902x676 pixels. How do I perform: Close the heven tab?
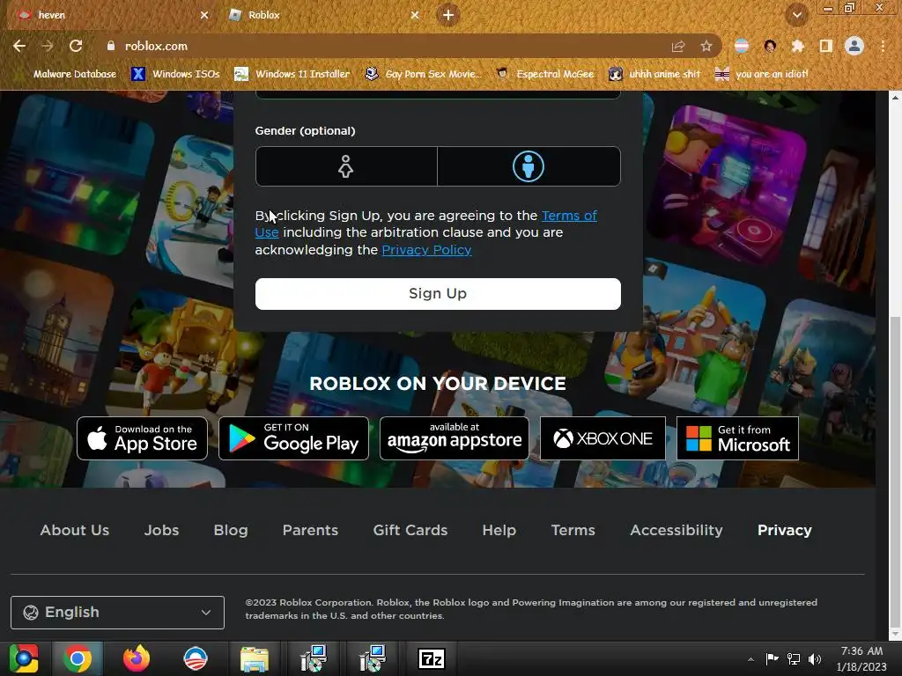[x=204, y=15]
